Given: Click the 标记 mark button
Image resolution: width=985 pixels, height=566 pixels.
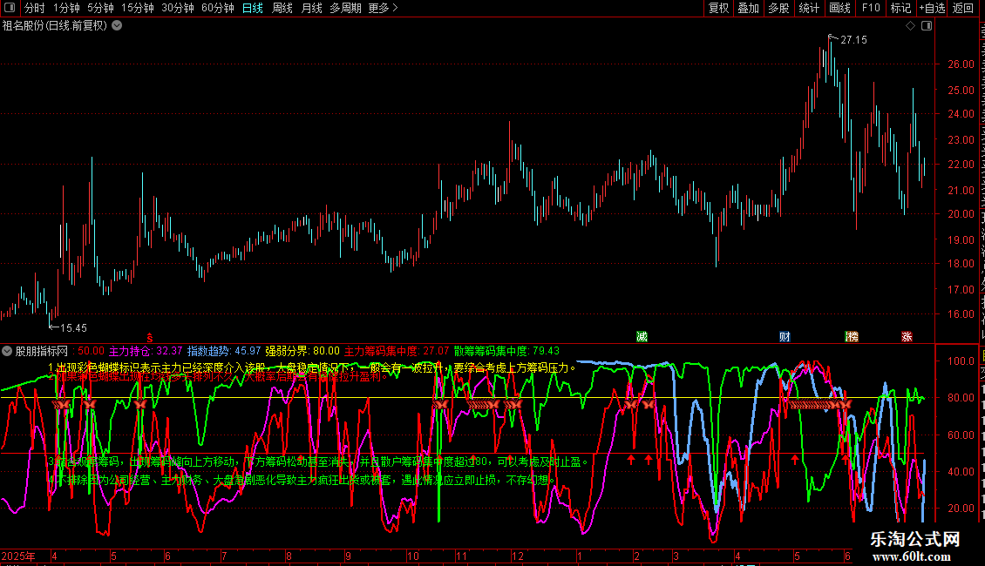Looking at the screenshot, I should tap(900, 8).
